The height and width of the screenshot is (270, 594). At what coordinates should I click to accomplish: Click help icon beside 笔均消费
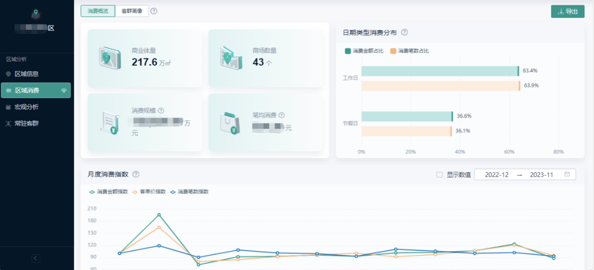point(282,115)
